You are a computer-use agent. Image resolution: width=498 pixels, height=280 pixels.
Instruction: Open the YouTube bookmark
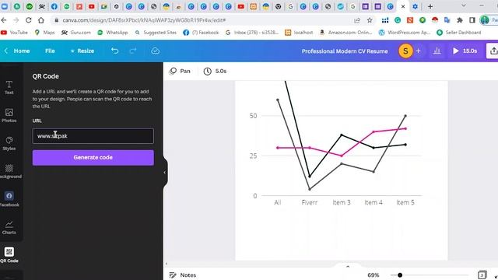click(x=14, y=33)
